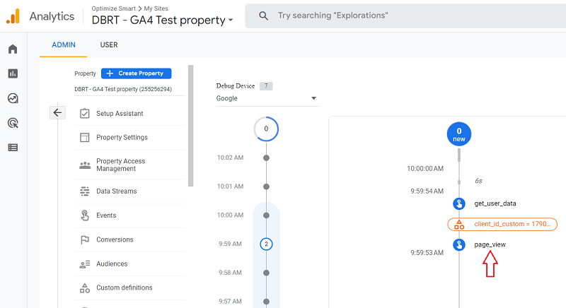Click the property column scrollbar

(x=190, y=126)
